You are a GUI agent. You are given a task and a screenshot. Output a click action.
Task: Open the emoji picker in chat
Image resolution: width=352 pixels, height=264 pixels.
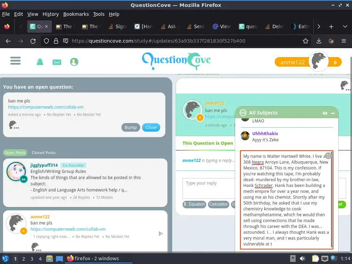click(x=328, y=155)
